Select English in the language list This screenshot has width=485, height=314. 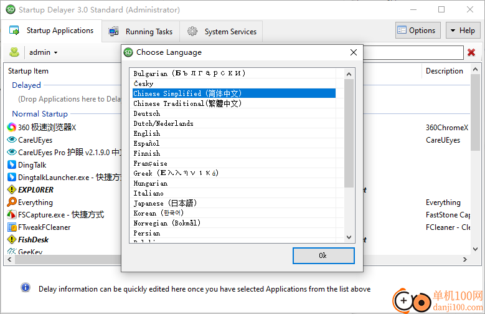tap(234, 133)
